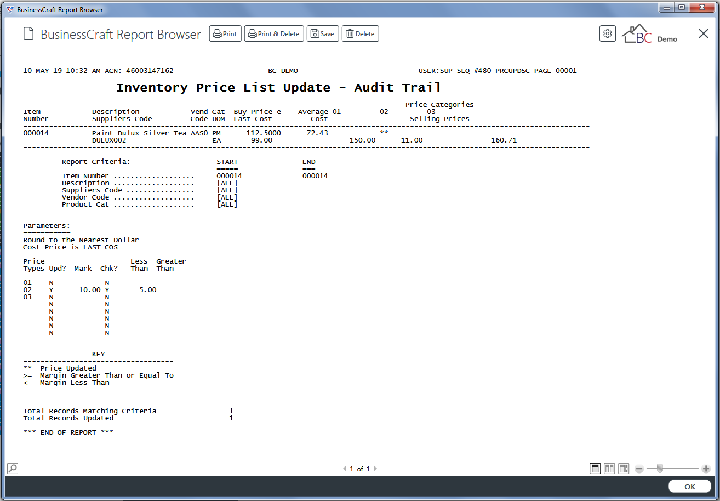This screenshot has height=501, width=720.
Task: Open the search magnifier icon
Action: 13,469
